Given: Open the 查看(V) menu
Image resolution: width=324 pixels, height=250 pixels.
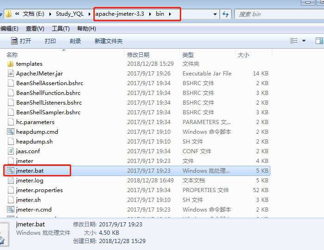Looking at the screenshot, I should click(35, 29).
